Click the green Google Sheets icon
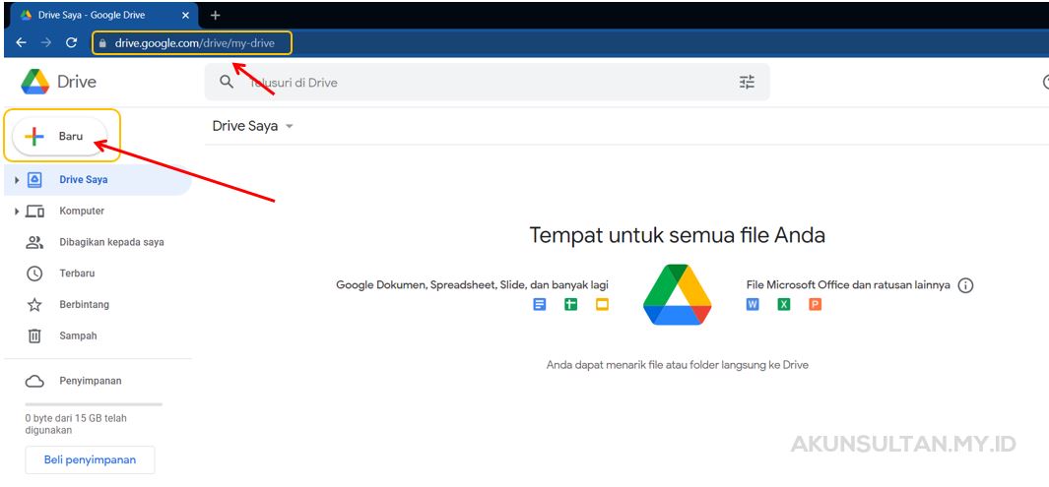This screenshot has height=487, width=1049. click(x=570, y=305)
